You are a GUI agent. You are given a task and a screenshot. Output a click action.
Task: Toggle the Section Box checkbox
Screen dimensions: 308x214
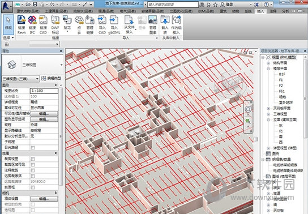pyautogui.click(x=33, y=187)
